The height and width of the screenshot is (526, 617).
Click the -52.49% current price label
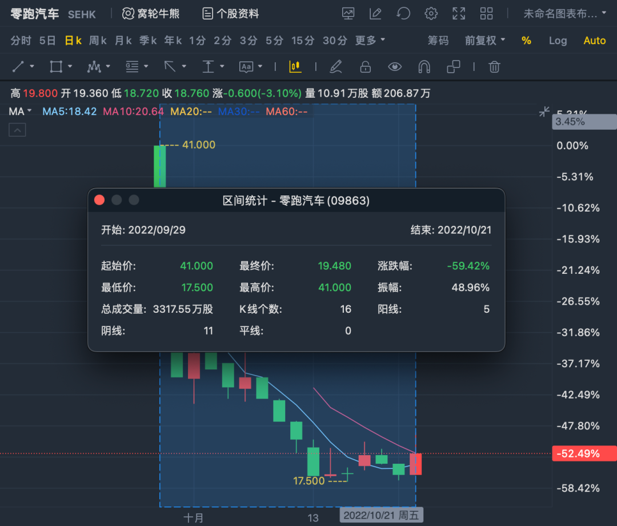(x=585, y=453)
